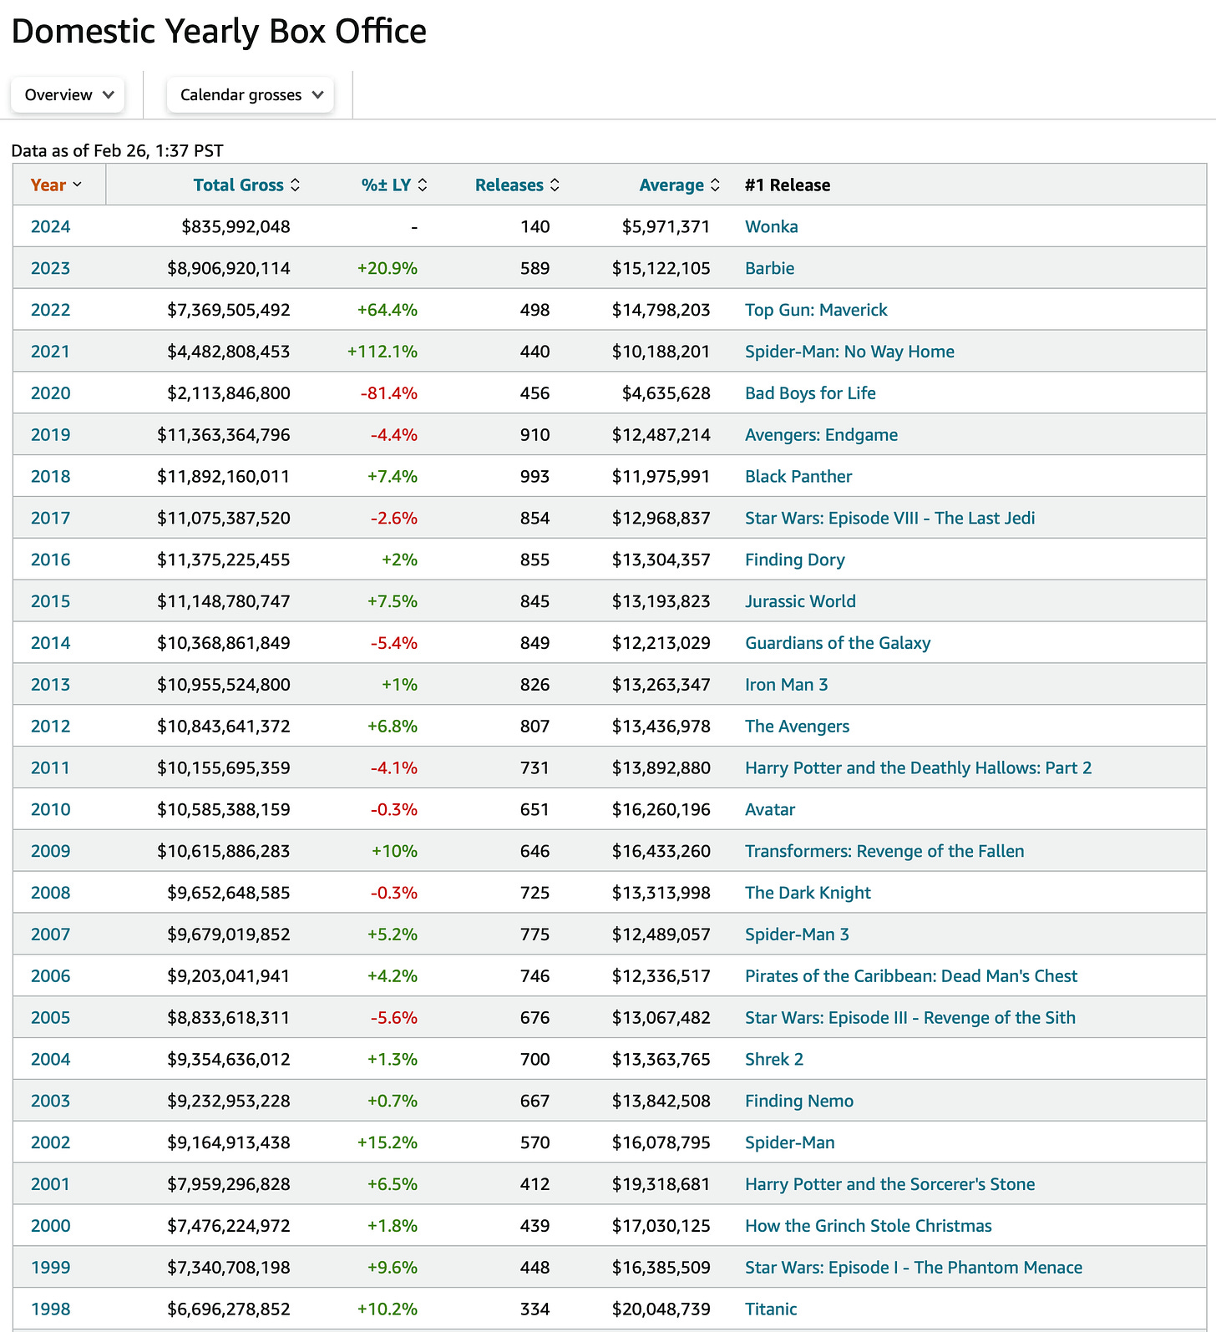
Task: Open the 2005 year link
Action: [50, 1018]
